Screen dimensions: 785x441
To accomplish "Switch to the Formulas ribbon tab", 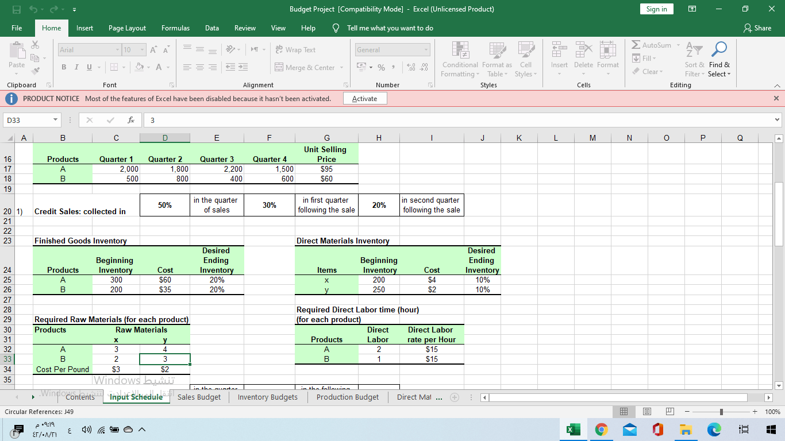I will [176, 28].
